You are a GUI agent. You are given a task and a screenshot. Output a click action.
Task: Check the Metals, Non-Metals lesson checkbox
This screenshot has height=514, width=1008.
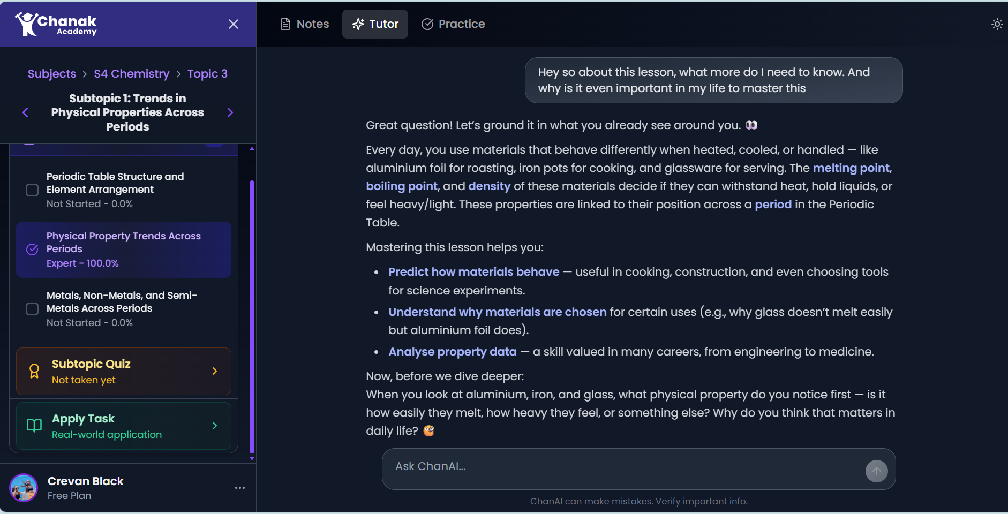32,309
